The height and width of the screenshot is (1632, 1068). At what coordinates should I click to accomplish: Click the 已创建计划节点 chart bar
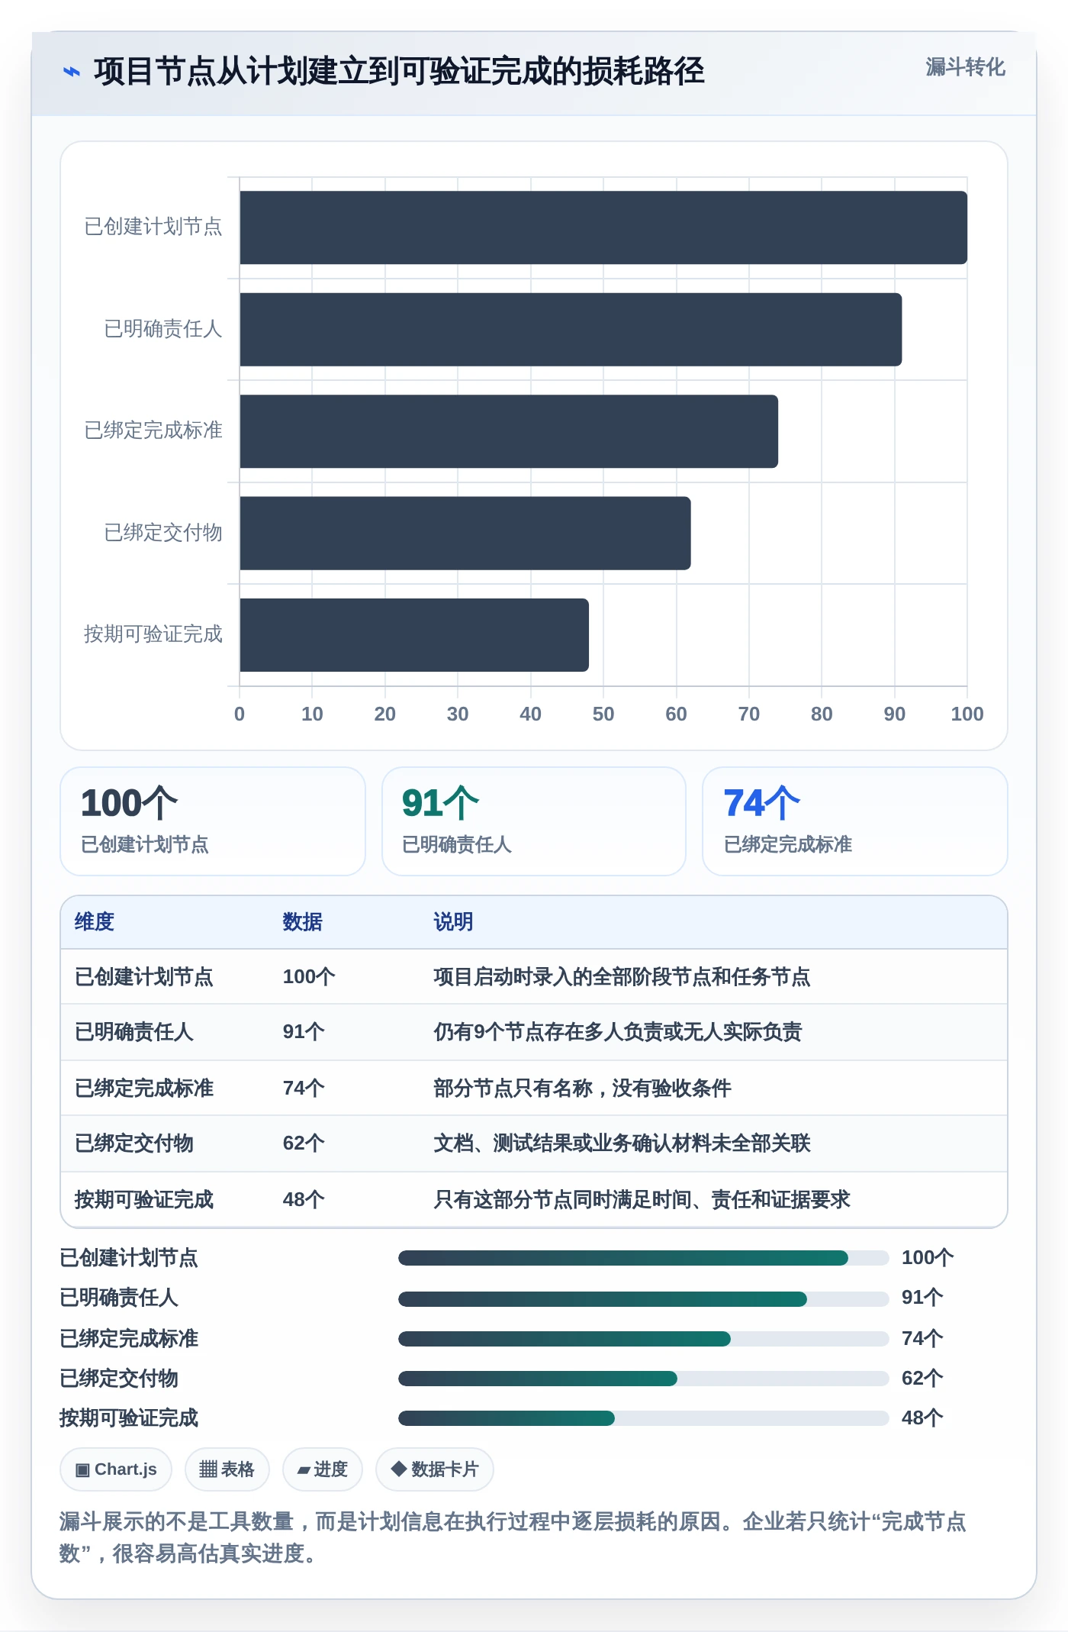[603, 227]
